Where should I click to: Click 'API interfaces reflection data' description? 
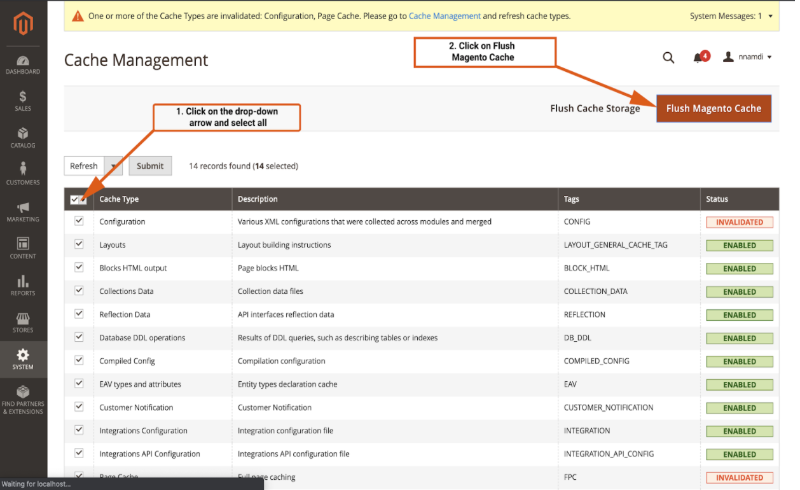click(286, 314)
